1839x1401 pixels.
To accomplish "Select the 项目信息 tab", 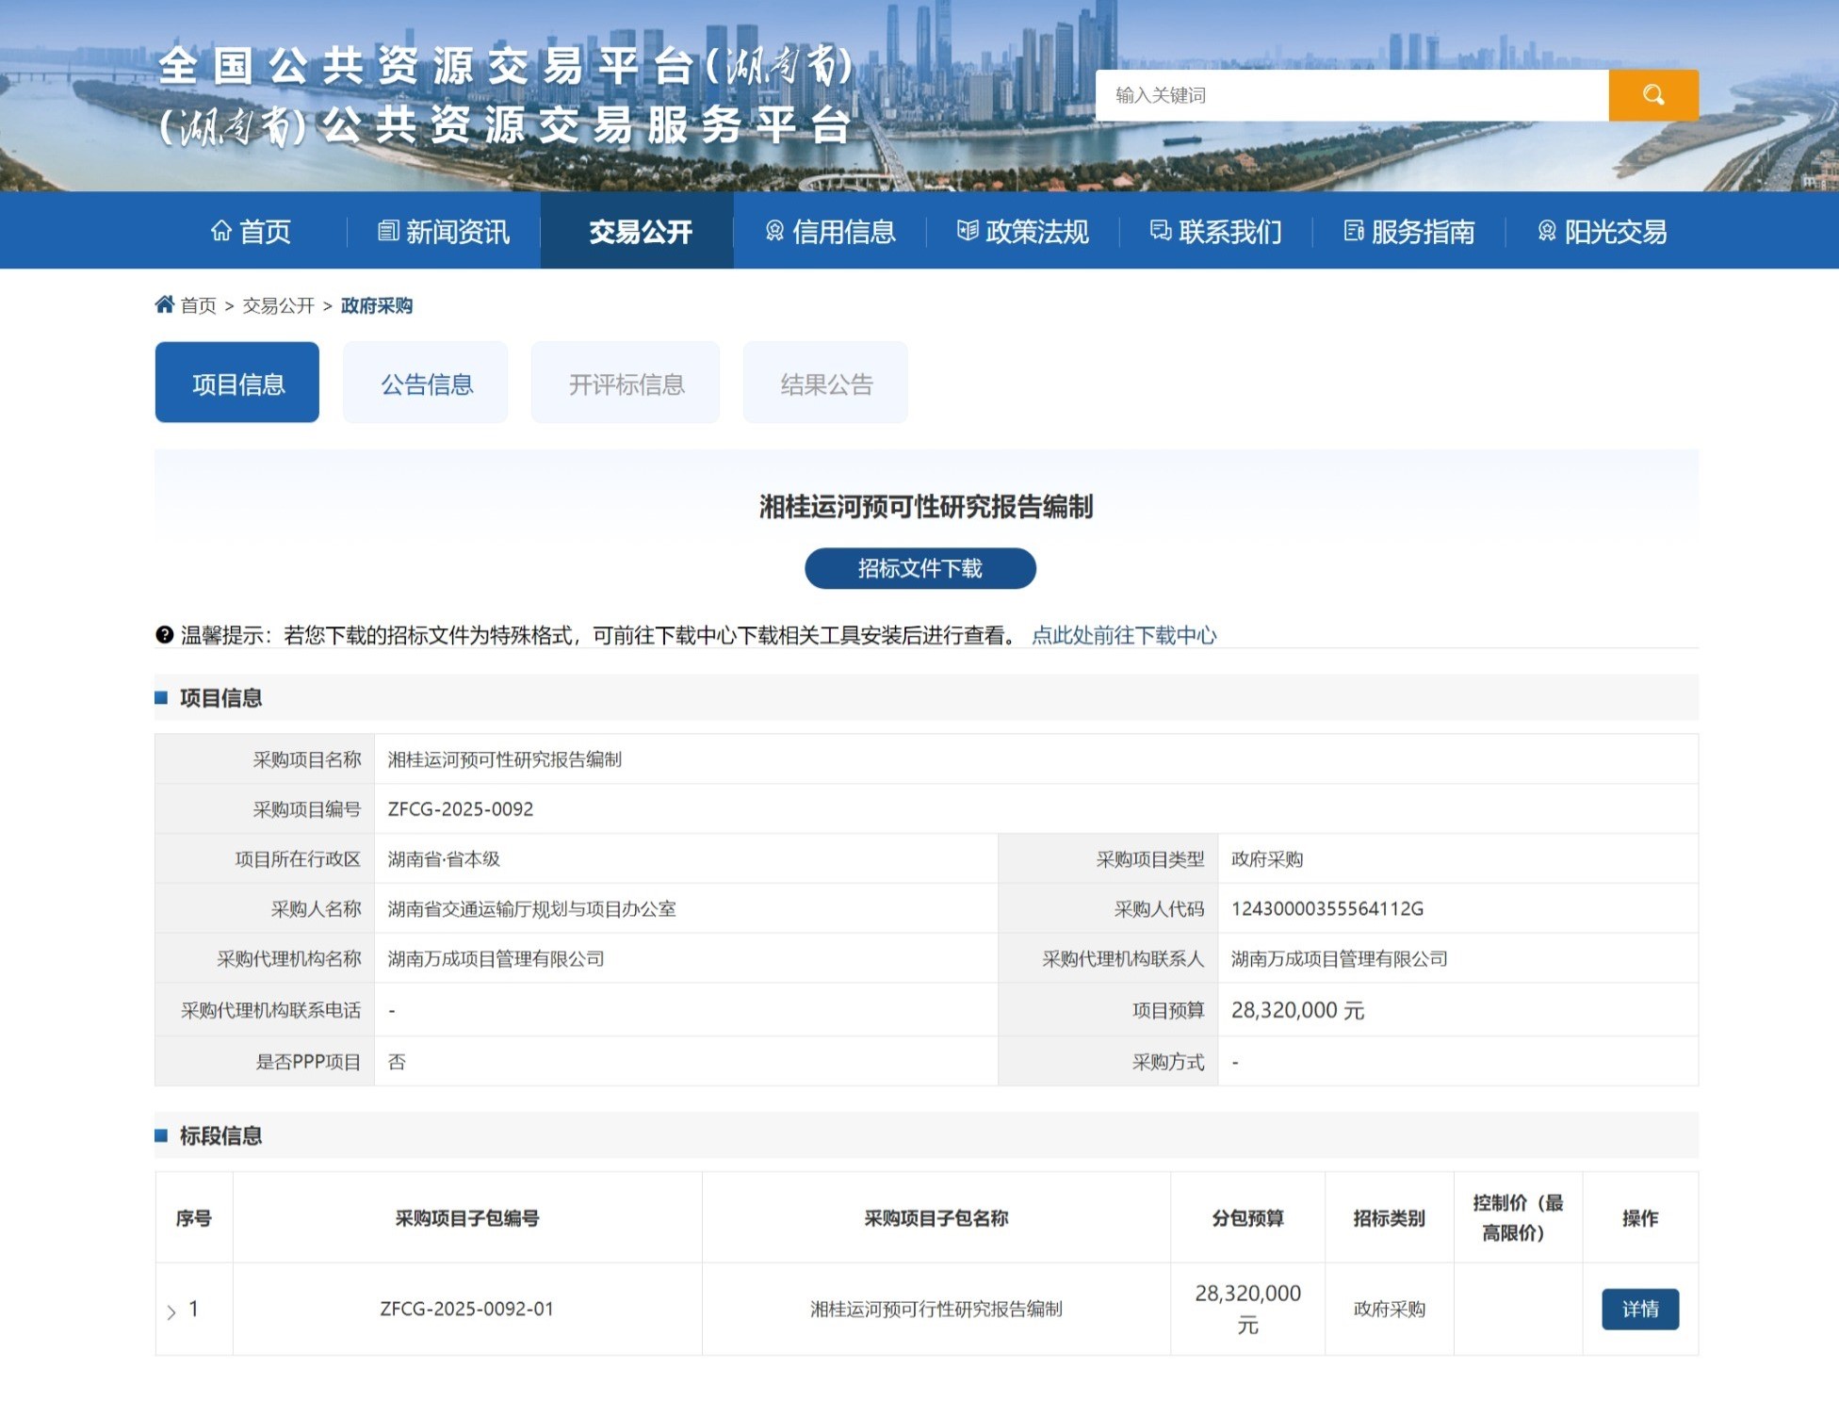I will (237, 383).
